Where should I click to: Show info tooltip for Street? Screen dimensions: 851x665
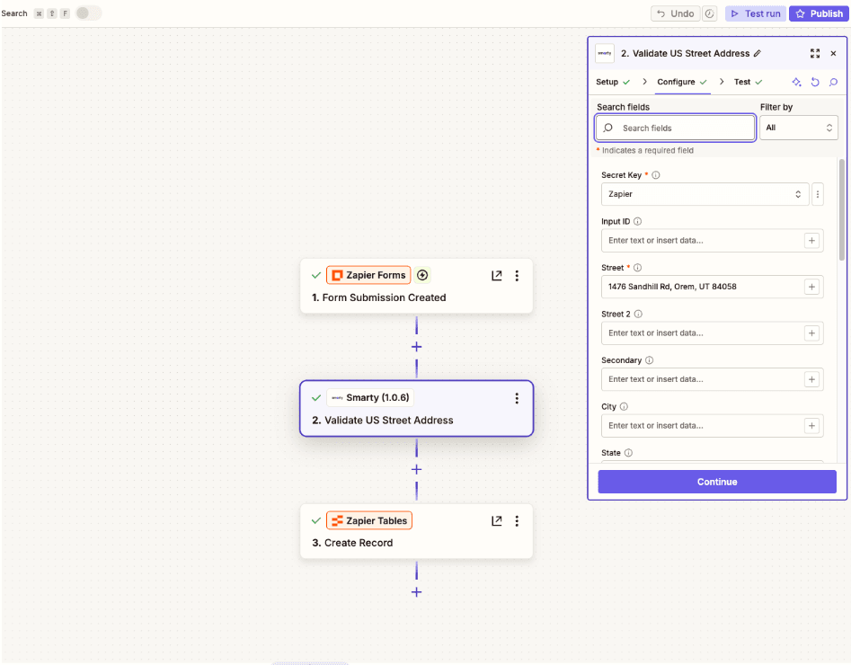(638, 268)
